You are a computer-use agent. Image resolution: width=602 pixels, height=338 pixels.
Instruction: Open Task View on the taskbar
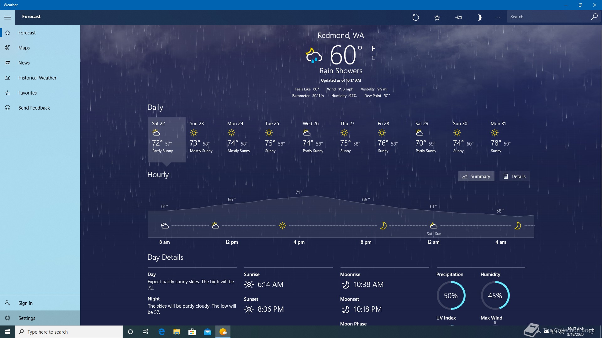[145, 332]
